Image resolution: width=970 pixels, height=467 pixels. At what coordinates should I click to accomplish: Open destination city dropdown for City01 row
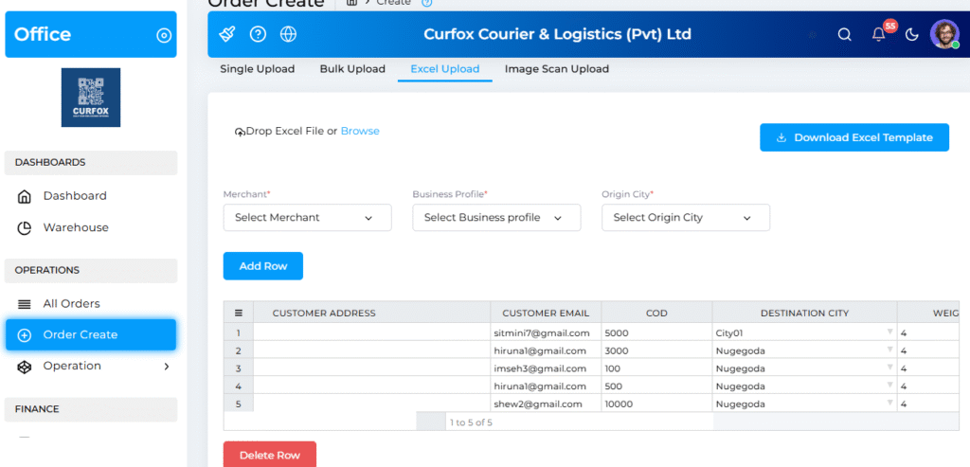(x=889, y=332)
